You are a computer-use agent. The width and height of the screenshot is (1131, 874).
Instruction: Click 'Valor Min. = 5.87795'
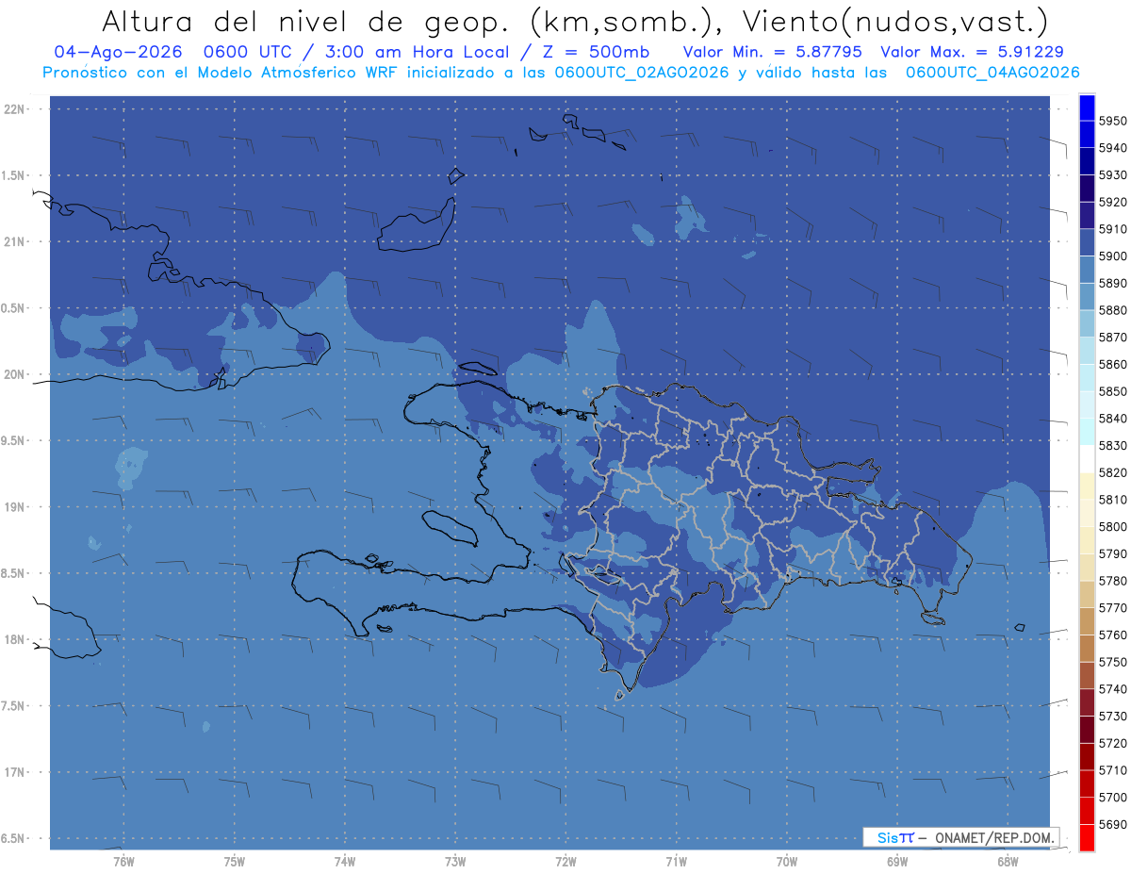coord(773,52)
